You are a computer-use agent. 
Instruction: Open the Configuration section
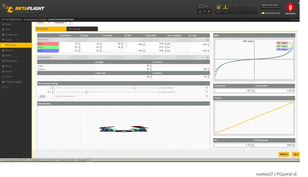coord(16,35)
